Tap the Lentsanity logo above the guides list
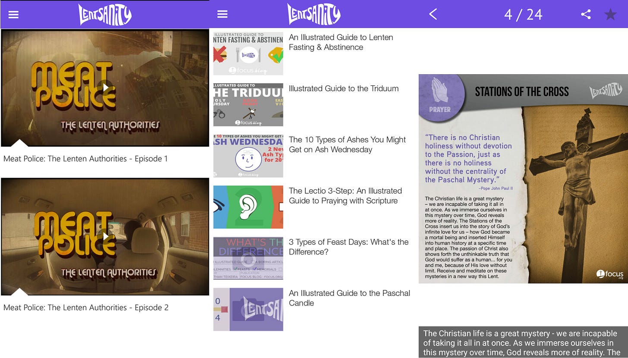 [314, 14]
